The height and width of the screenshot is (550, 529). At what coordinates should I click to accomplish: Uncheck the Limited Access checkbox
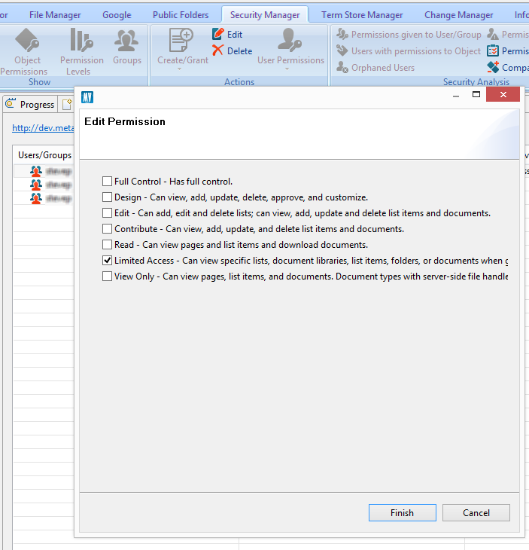coord(107,260)
